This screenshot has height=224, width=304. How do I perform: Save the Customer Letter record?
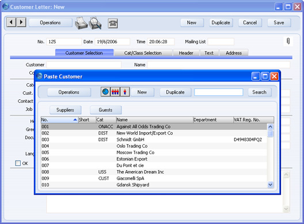[x=279, y=23]
